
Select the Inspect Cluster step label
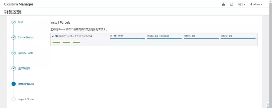26,99
